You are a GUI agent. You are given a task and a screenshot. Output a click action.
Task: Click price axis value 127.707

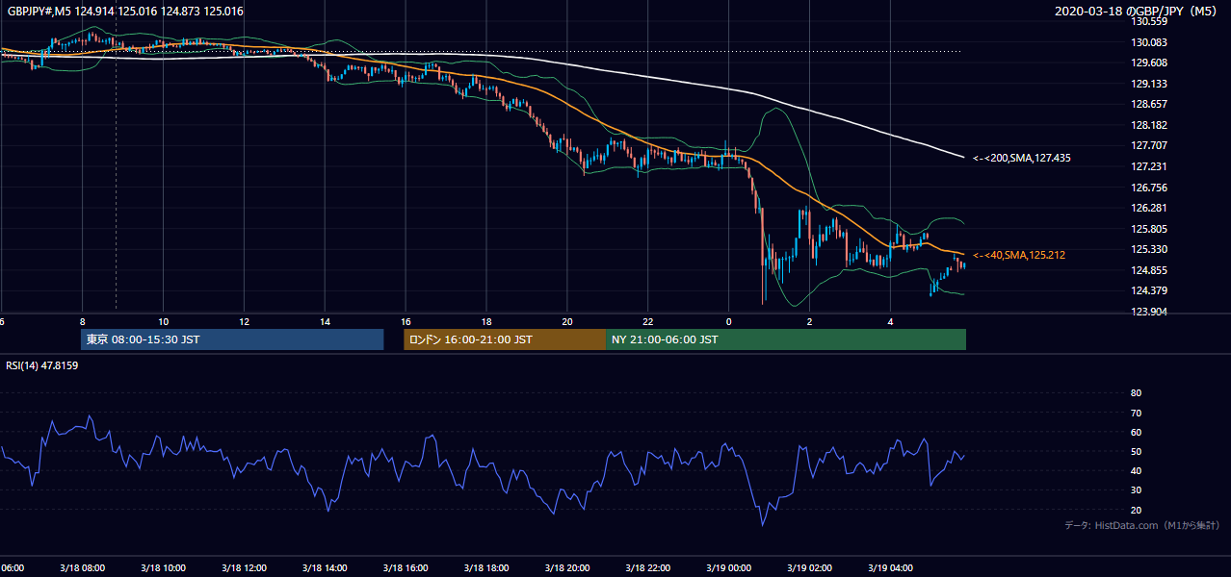click(x=1149, y=146)
